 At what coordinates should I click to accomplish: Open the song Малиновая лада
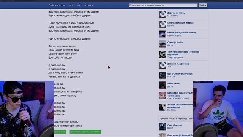pyautogui.click(x=180, y=94)
